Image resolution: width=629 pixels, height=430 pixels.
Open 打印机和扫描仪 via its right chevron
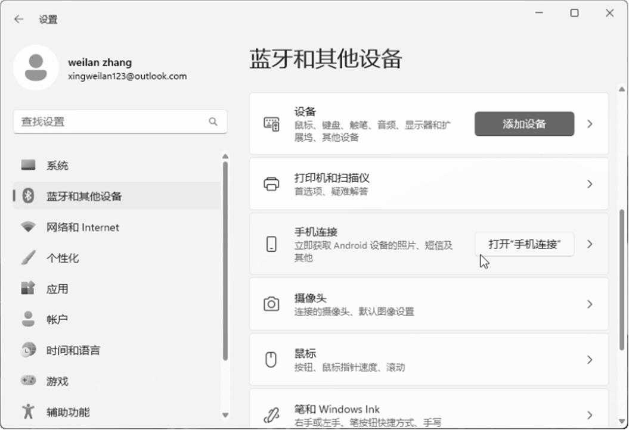point(590,184)
